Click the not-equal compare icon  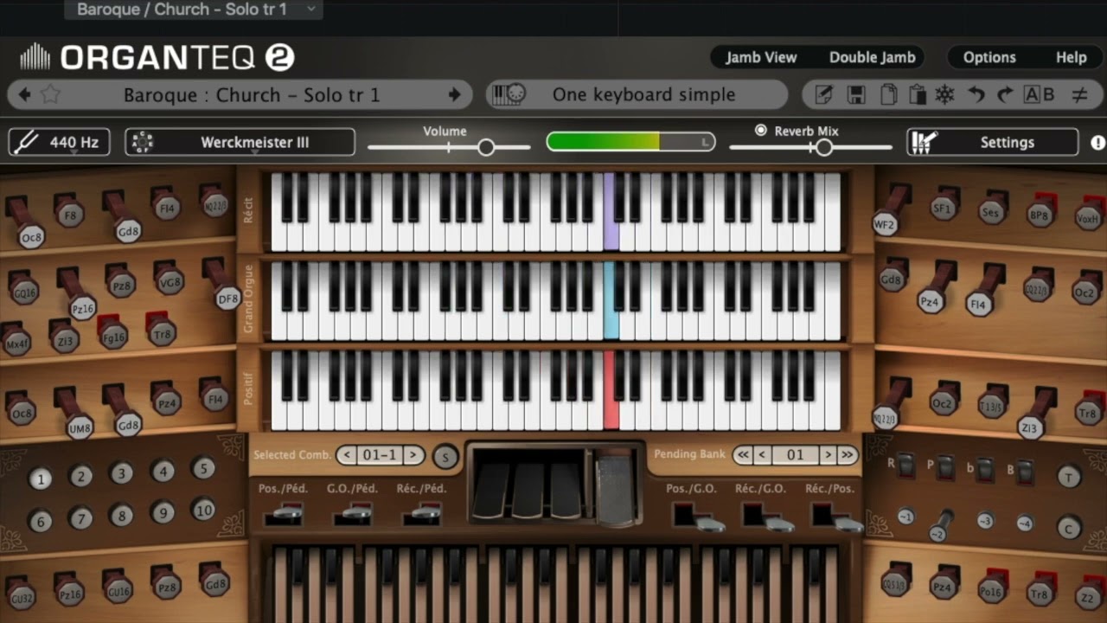pos(1079,94)
